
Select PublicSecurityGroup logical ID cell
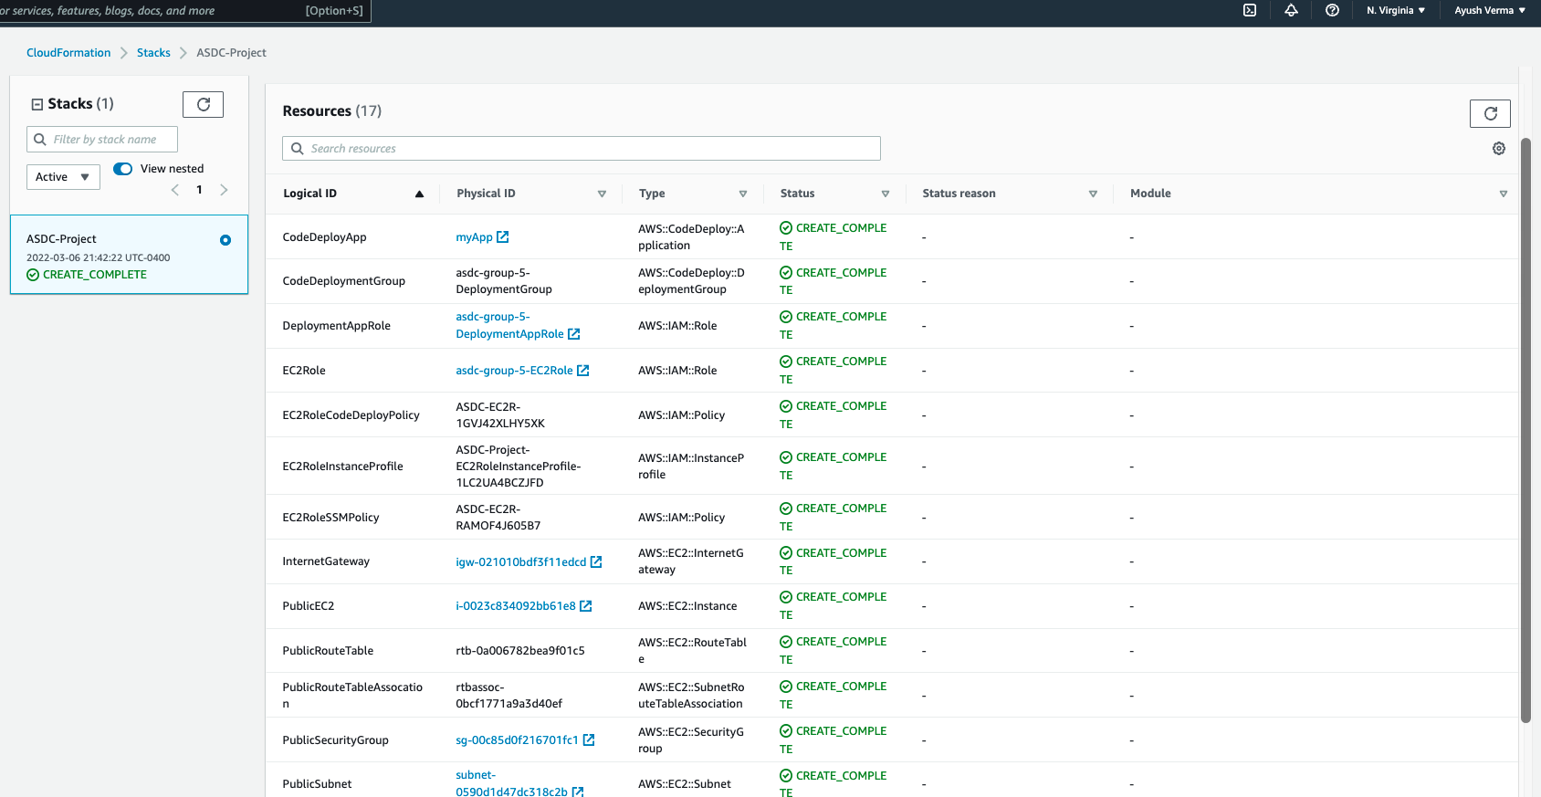[335, 740]
